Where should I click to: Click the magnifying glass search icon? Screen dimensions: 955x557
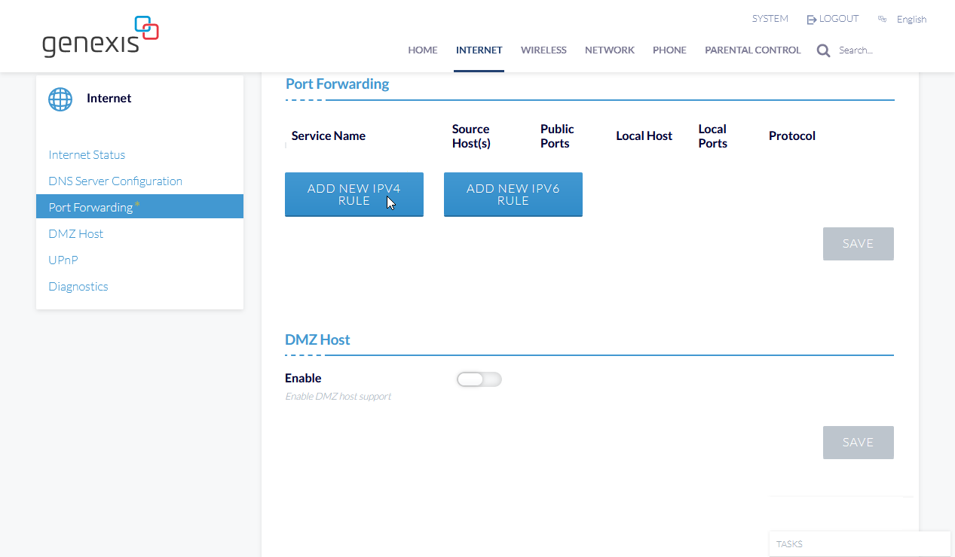823,50
